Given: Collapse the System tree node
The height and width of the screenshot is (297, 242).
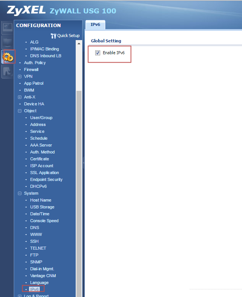Looking at the screenshot, I should [20, 193].
